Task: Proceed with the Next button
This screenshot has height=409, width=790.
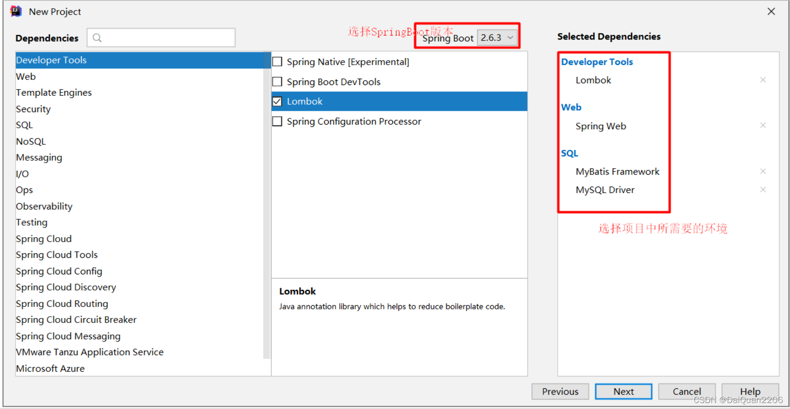Action: pyautogui.click(x=623, y=392)
